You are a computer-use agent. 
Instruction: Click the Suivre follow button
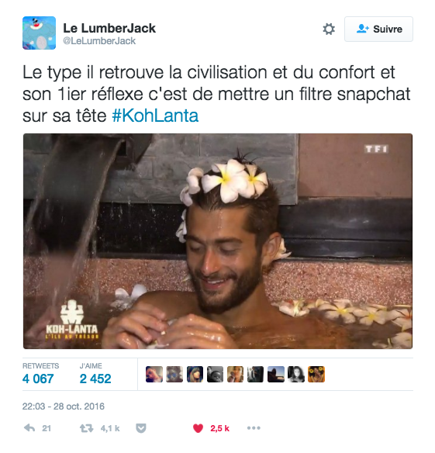(x=378, y=29)
